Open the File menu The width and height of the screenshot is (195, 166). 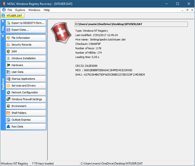pyautogui.click(x=10, y=10)
